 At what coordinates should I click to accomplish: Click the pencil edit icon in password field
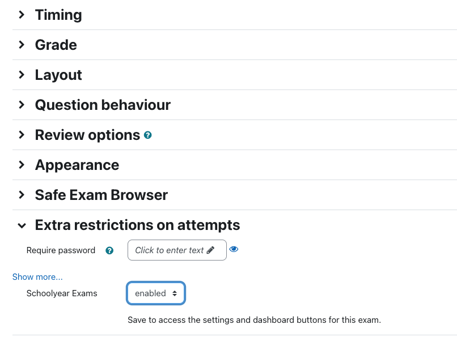210,250
